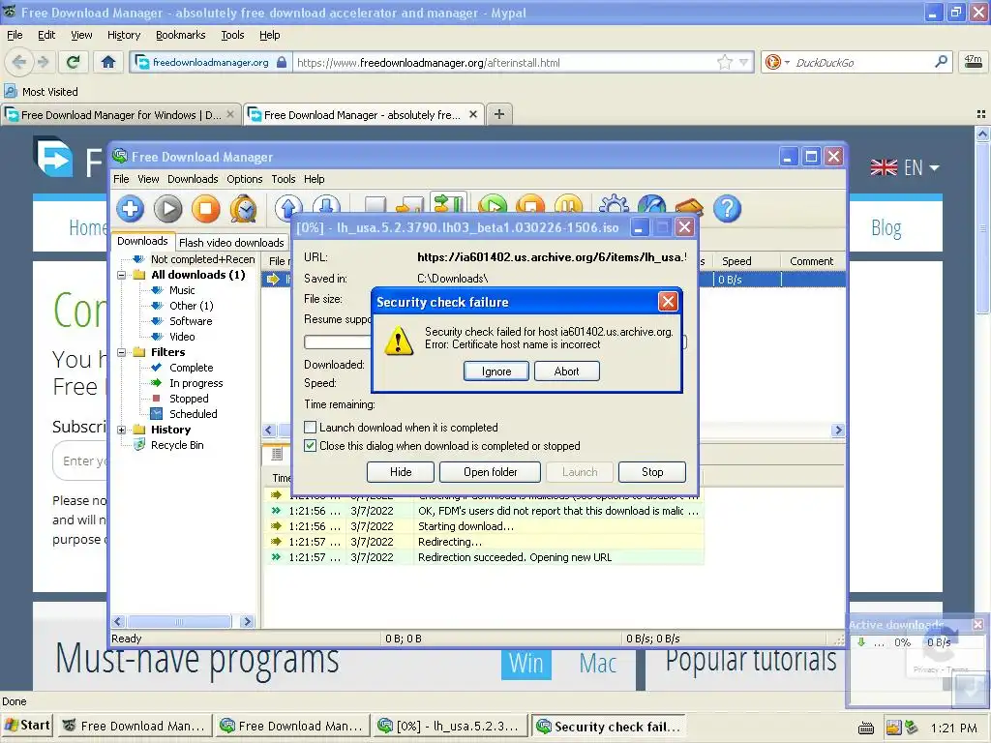
Task: Click the dial-up globe icon in FDM toolbar
Action: point(651,205)
